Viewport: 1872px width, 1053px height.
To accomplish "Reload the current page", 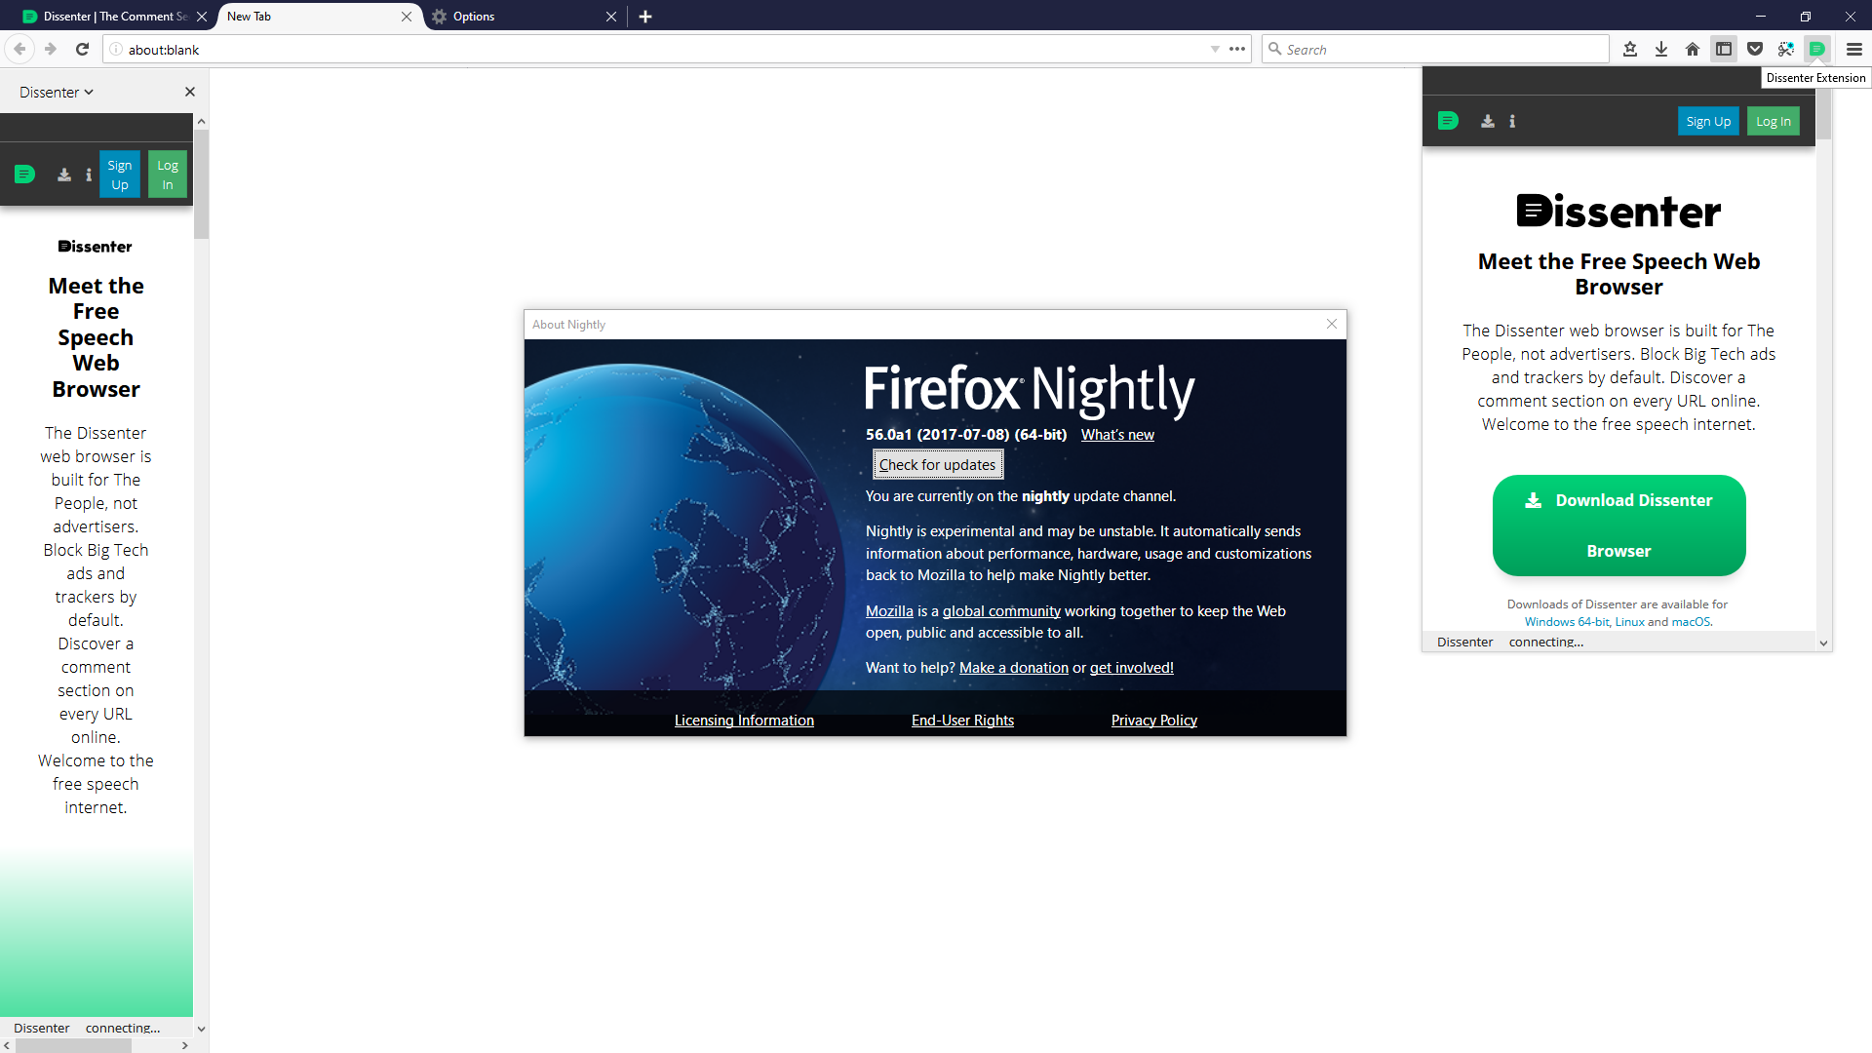I will (83, 49).
